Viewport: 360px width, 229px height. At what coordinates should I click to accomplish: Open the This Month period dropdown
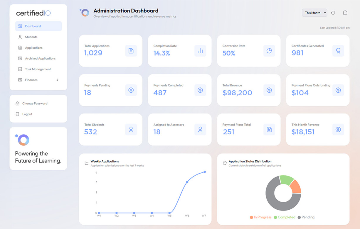(x=314, y=13)
